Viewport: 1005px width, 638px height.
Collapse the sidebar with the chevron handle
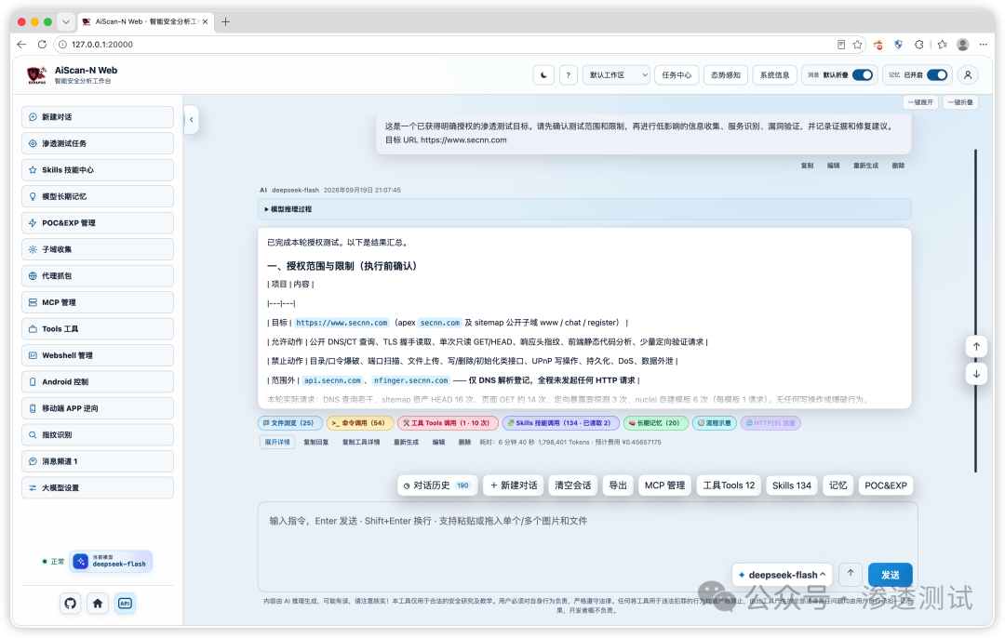[191, 119]
